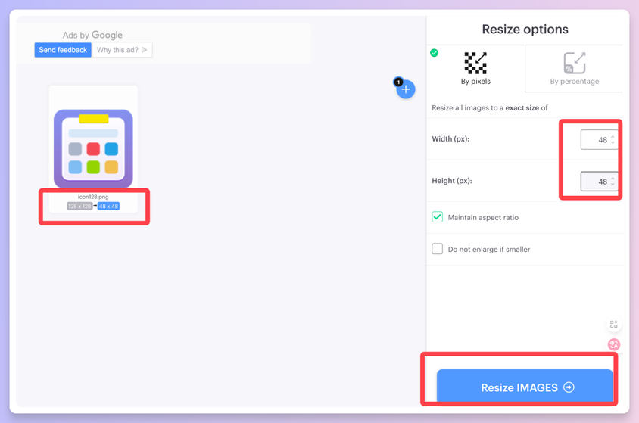Decrease Height value with the down stepper
639x423 pixels.
click(613, 185)
